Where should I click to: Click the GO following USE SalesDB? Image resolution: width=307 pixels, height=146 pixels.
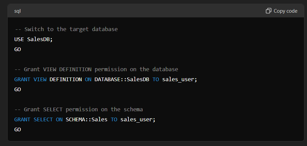[18, 49]
